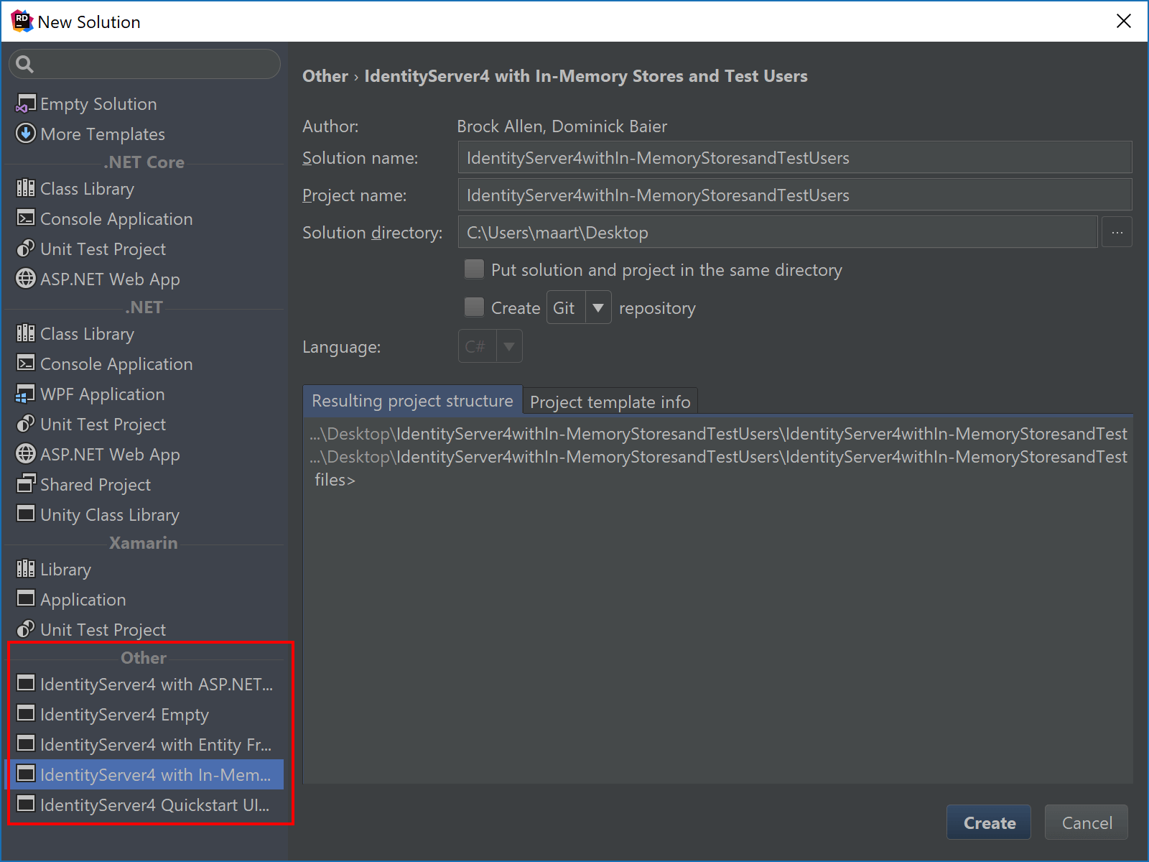The image size is (1149, 862).
Task: Select 'More Templates' text entry
Action: point(103,134)
